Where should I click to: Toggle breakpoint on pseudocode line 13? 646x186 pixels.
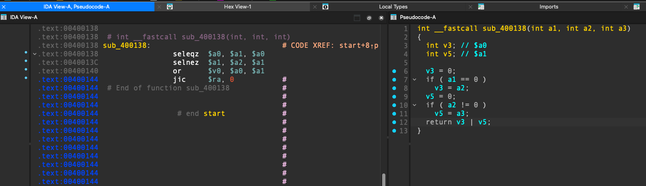(x=394, y=131)
